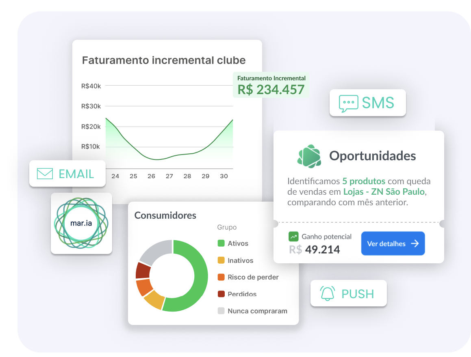Open the mar.ia logo tile
The height and width of the screenshot is (357, 471).
[x=81, y=223]
